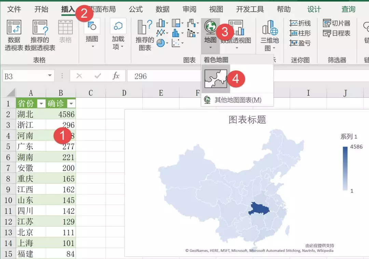This screenshot has width=369, height=259.
Task: Switch to the 视图 tab
Action: click(x=216, y=9)
